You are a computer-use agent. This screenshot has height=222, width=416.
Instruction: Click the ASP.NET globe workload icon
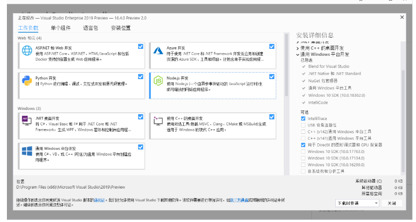pos(27,50)
